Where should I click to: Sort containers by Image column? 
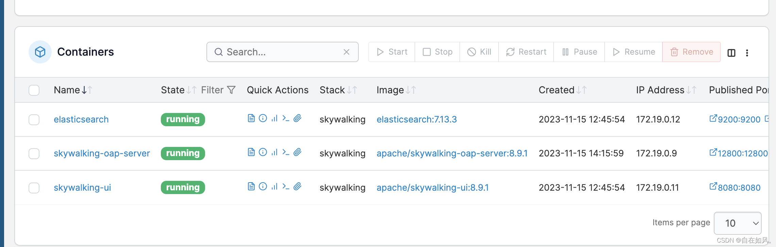(396, 90)
